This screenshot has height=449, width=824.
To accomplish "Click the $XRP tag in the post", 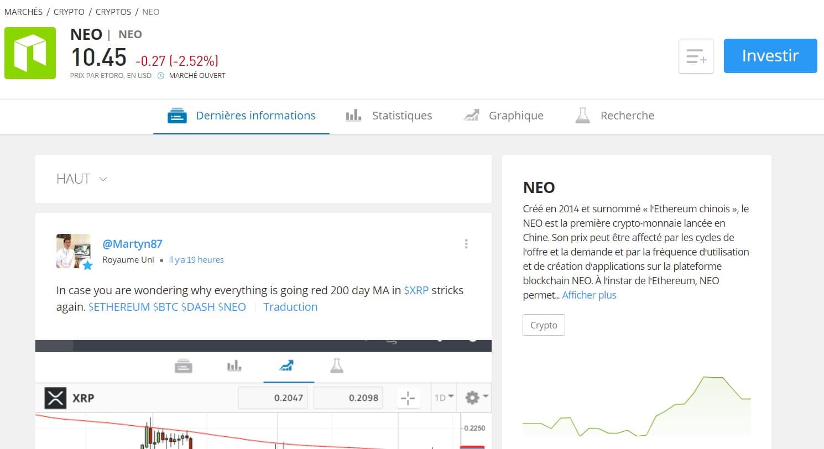I will click(x=416, y=290).
